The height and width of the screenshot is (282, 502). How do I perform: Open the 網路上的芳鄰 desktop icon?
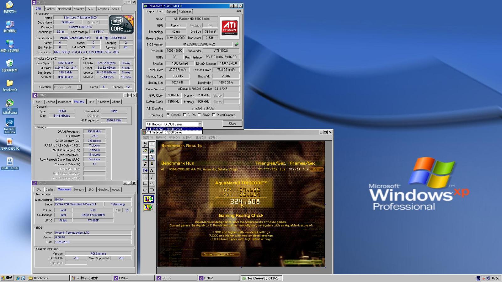[x=10, y=46]
